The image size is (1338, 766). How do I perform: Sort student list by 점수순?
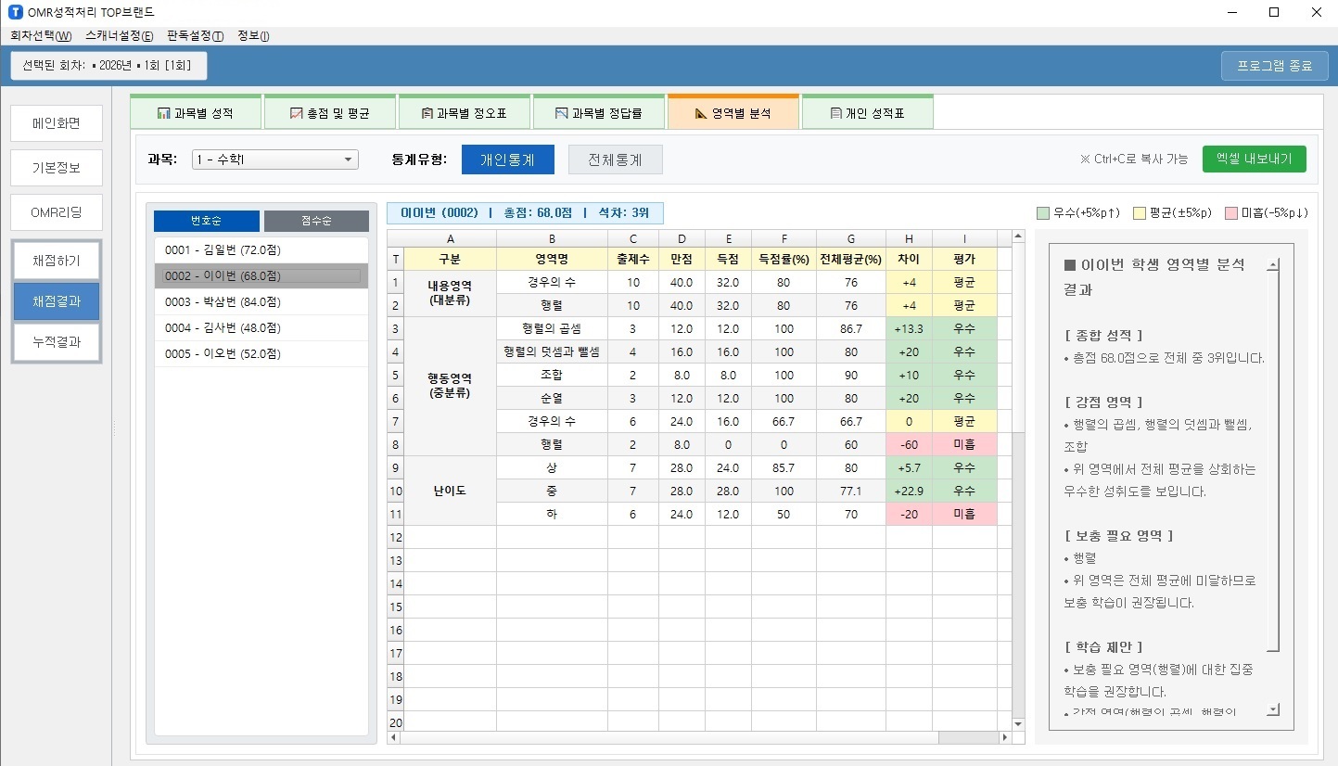pyautogui.click(x=316, y=221)
